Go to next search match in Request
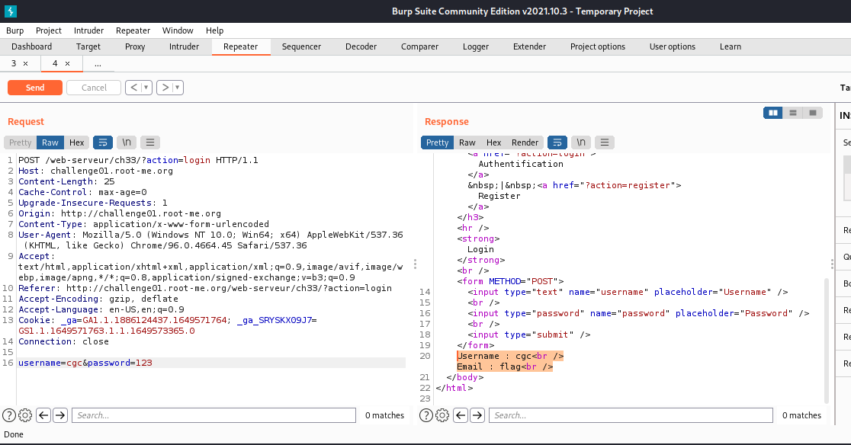The height and width of the screenshot is (445, 851). point(60,415)
